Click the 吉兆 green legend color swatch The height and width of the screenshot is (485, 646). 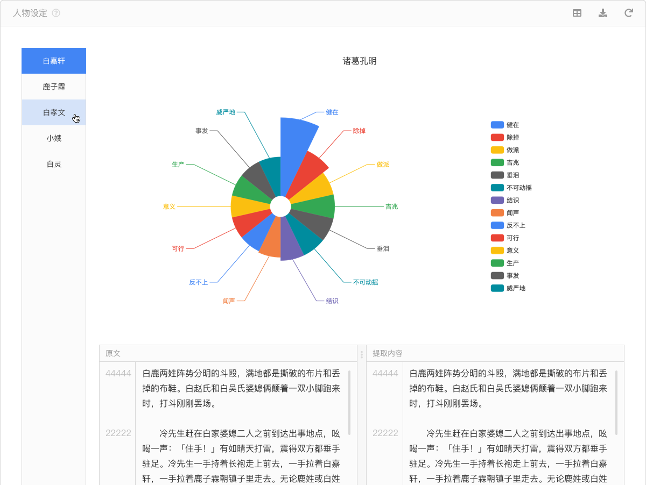pos(497,162)
